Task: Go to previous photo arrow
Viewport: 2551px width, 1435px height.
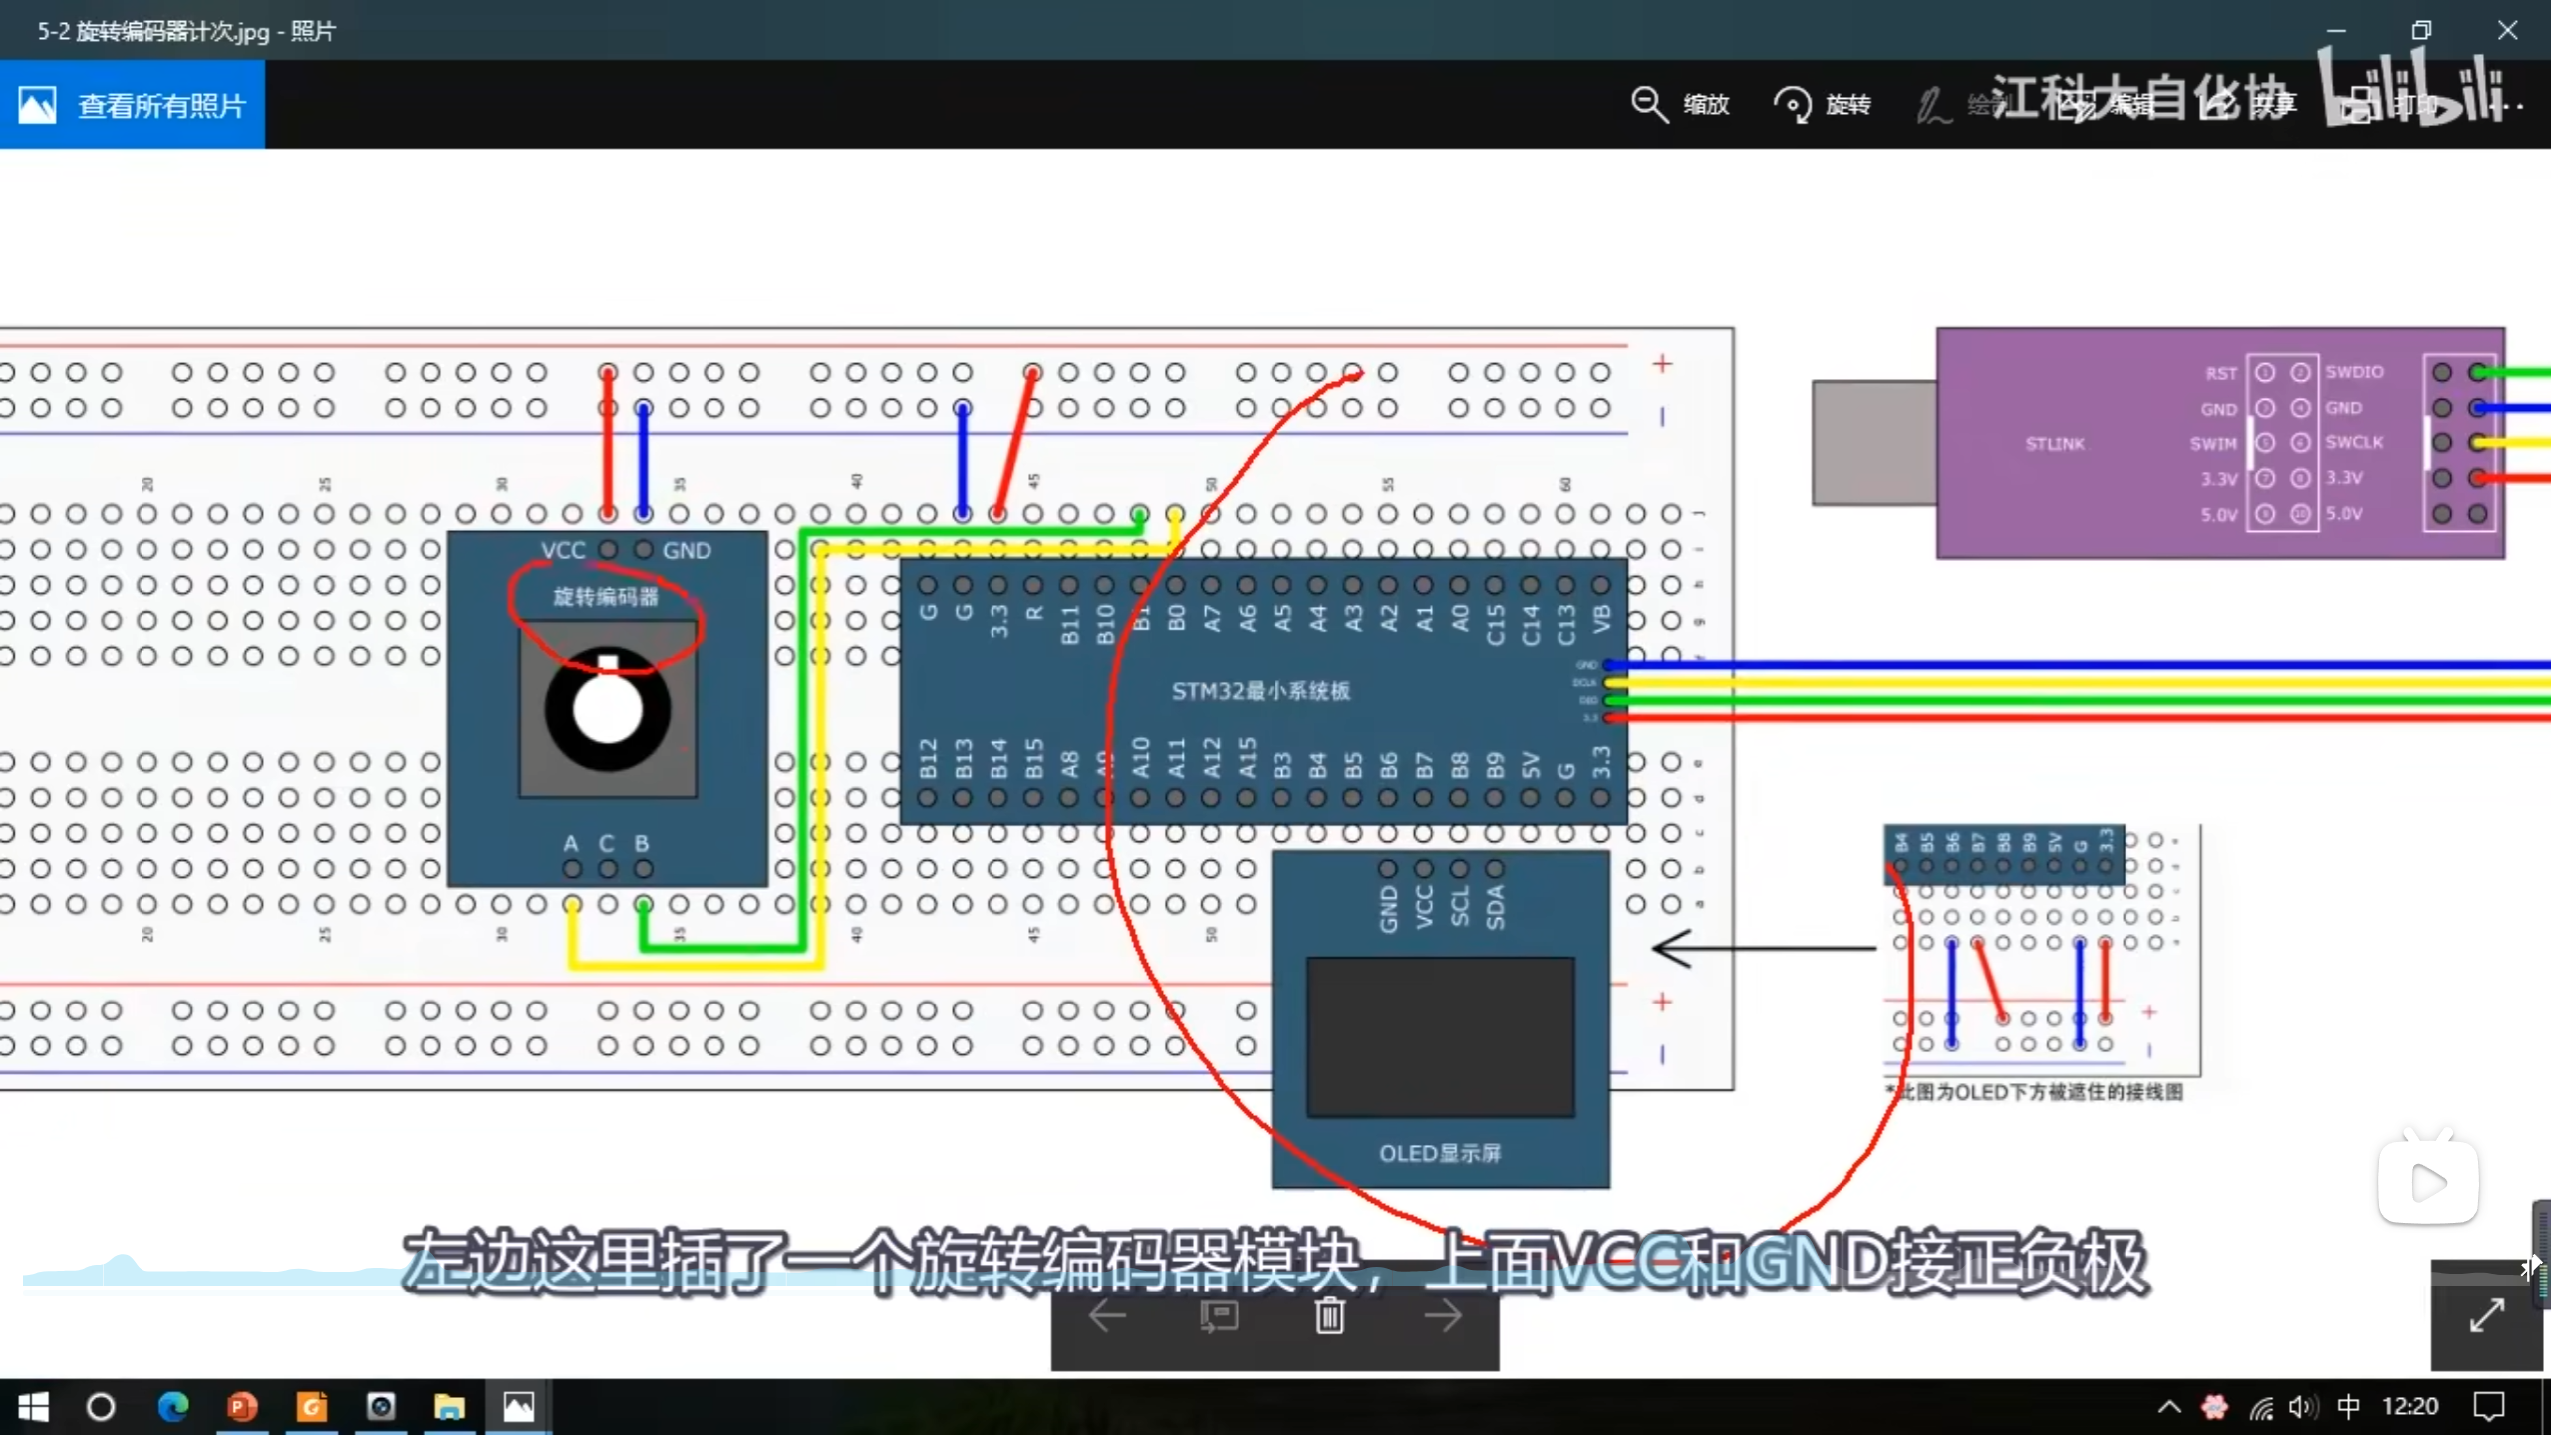Action: pos(1107,1316)
